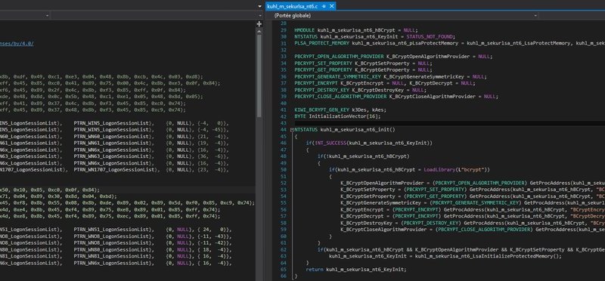
Task: Click line number 66 in the gutter
Action: click(284, 276)
